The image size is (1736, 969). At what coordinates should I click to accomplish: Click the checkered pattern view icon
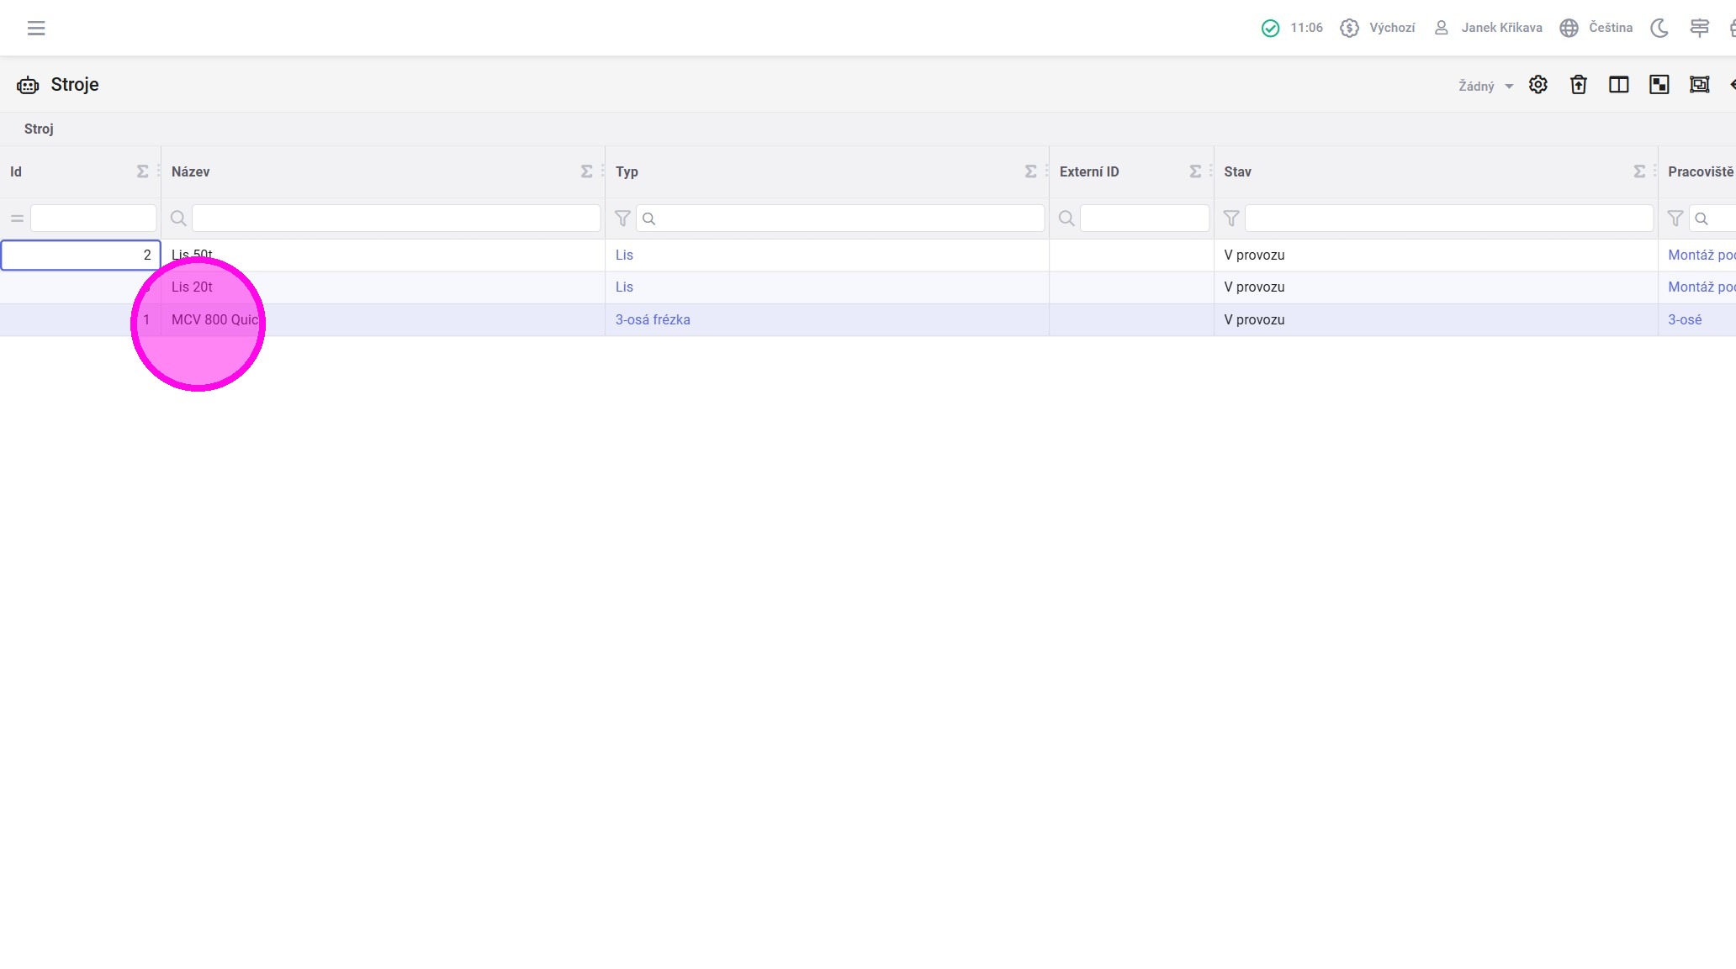(1659, 85)
